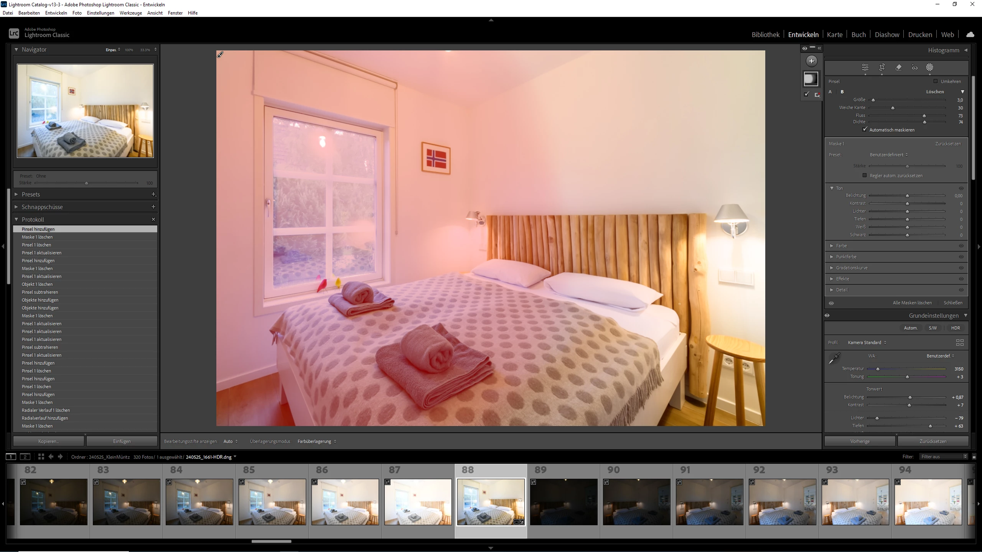
Task: Click the plus button to add new mask
Action: pos(811,61)
